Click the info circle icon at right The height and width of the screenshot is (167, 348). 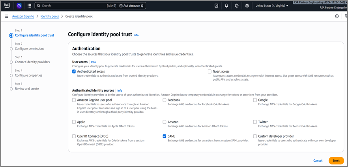tap(337, 17)
